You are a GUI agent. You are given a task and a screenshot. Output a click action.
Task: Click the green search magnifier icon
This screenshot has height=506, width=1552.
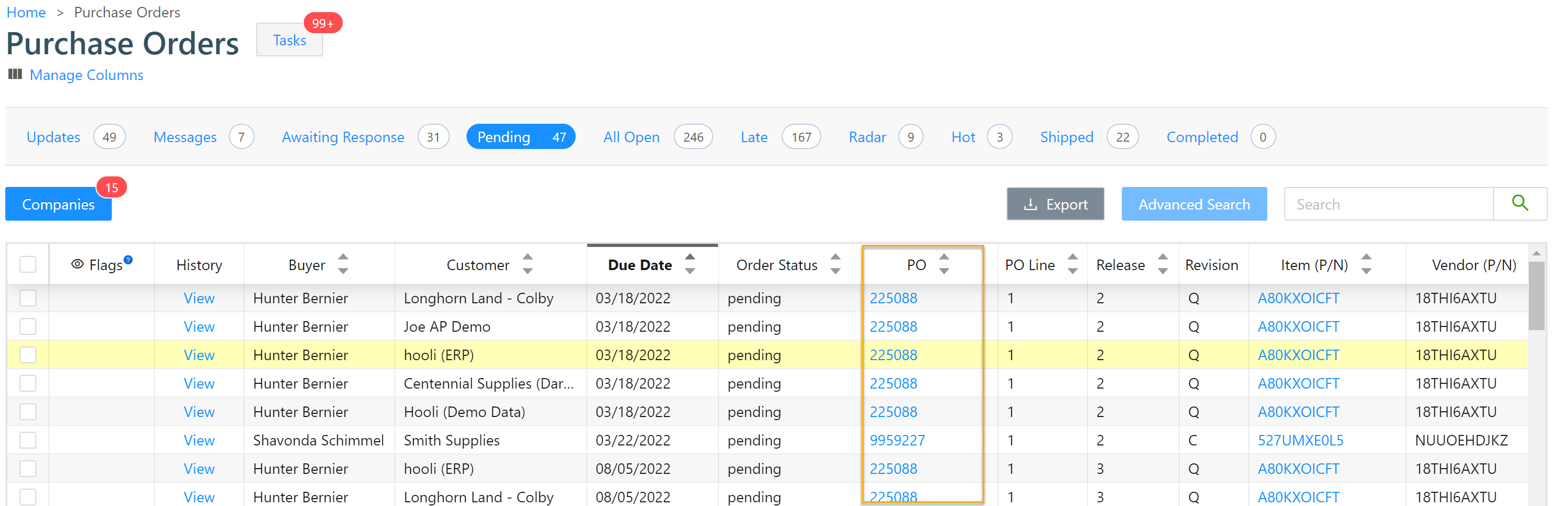click(1519, 204)
